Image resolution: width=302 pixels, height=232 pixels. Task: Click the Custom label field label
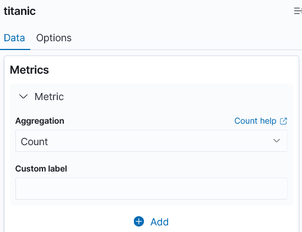tap(41, 169)
